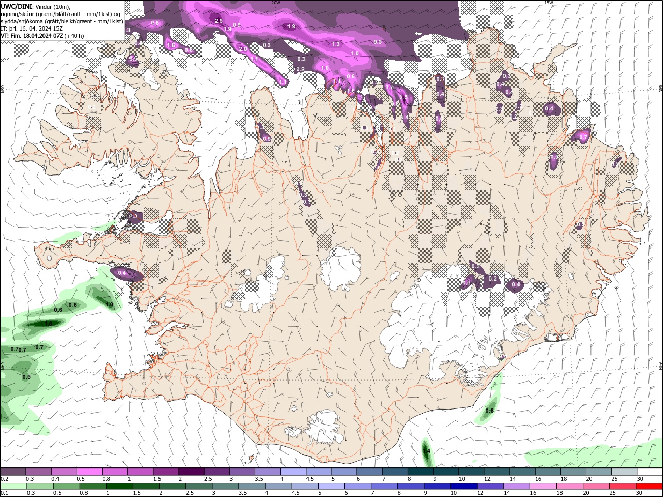Click the 4.5 label in the snow scale row
This screenshot has width=663, height=497.
pos(310,479)
